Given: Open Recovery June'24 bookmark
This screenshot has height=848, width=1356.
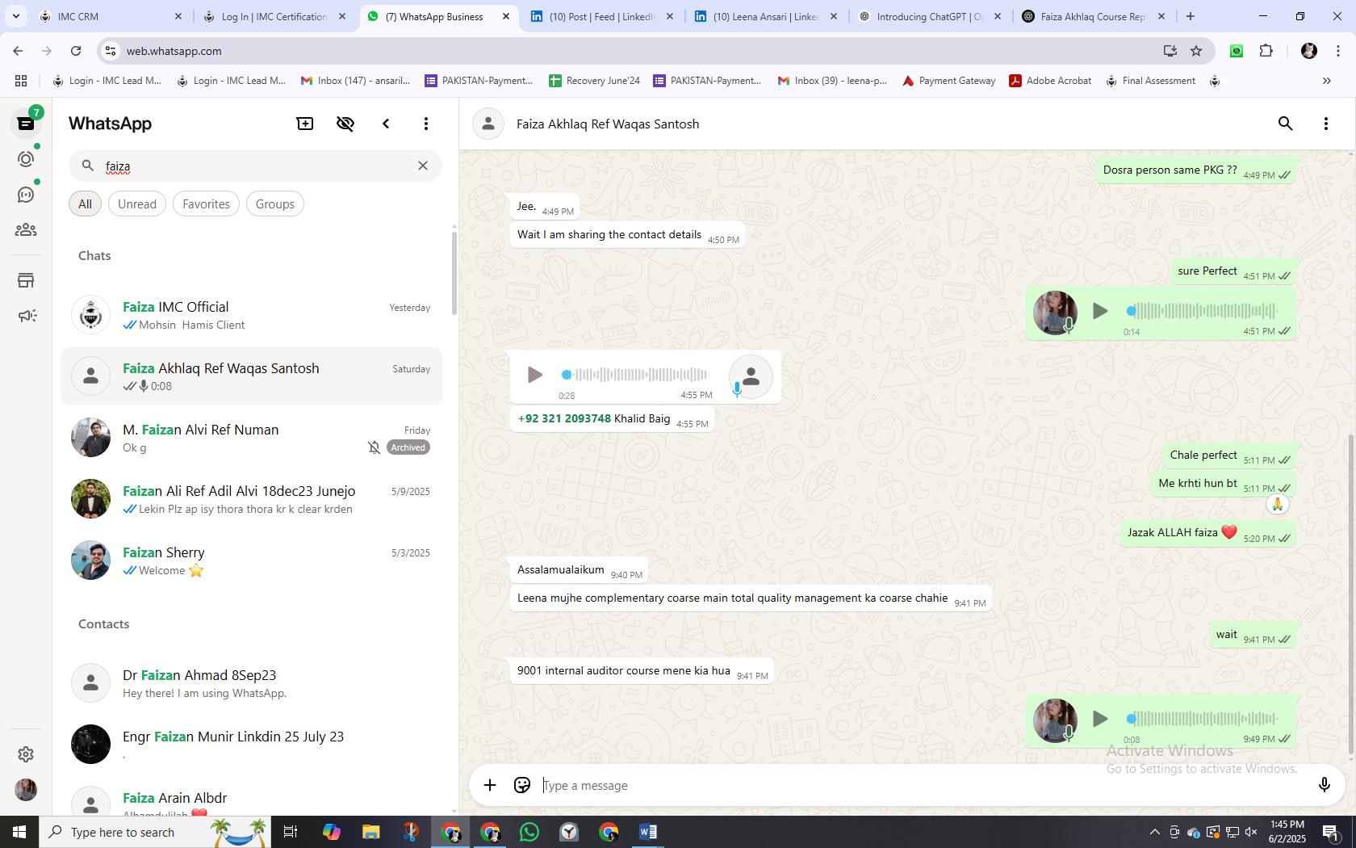Looking at the screenshot, I should (594, 81).
